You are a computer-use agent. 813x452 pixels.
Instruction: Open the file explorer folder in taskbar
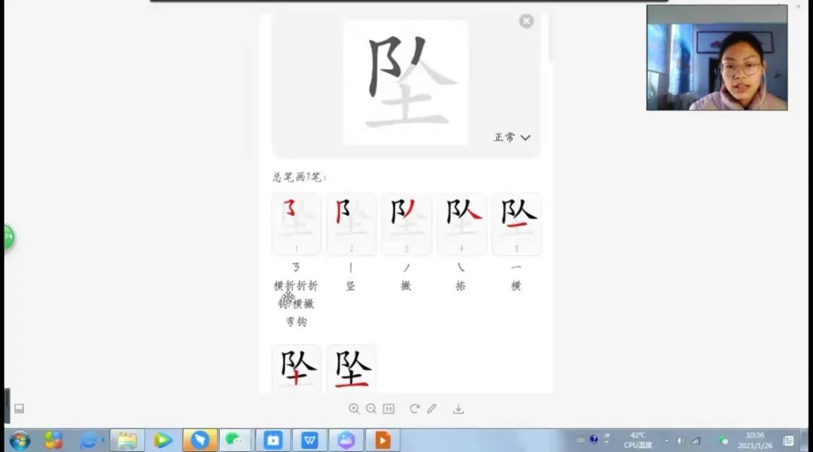(127, 440)
